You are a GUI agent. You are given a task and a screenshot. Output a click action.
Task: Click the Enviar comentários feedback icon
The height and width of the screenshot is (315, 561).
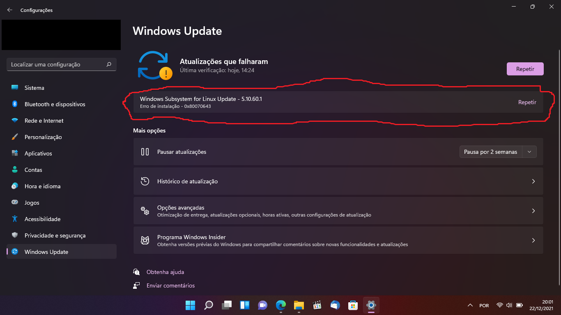point(137,285)
